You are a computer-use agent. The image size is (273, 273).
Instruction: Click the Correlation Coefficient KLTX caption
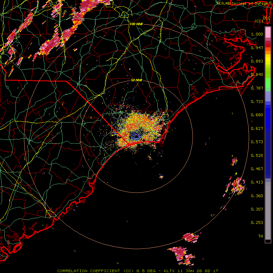(x=138, y=271)
